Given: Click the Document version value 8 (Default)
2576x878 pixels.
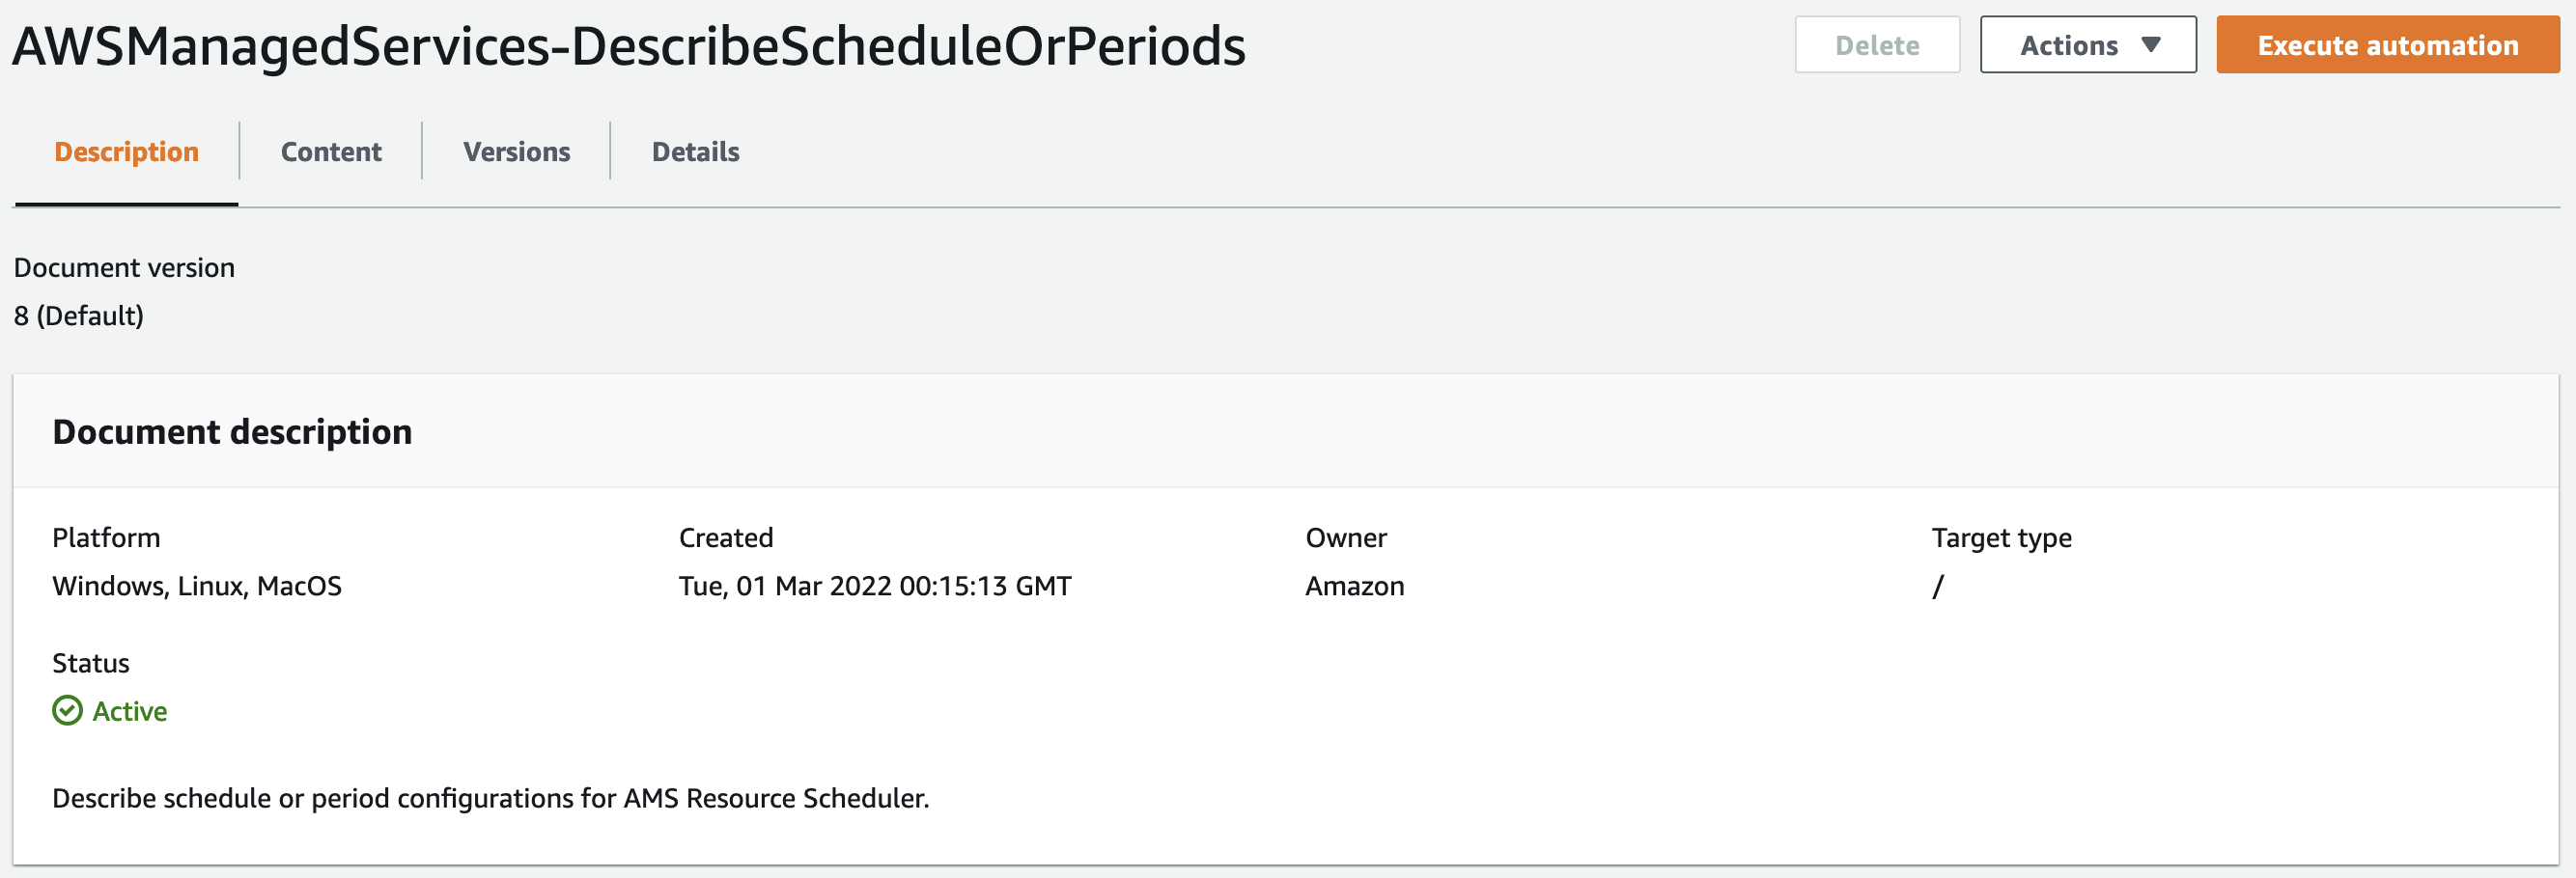Looking at the screenshot, I should [x=79, y=316].
